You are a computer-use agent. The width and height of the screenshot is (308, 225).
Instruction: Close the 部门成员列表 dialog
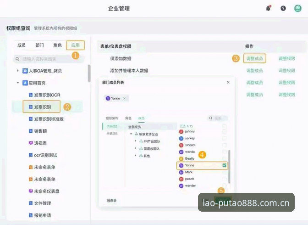pos(228,82)
